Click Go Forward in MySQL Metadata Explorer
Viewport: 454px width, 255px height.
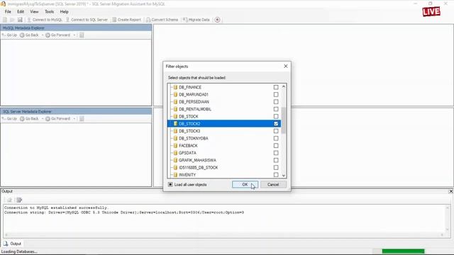pyautogui.click(x=58, y=35)
